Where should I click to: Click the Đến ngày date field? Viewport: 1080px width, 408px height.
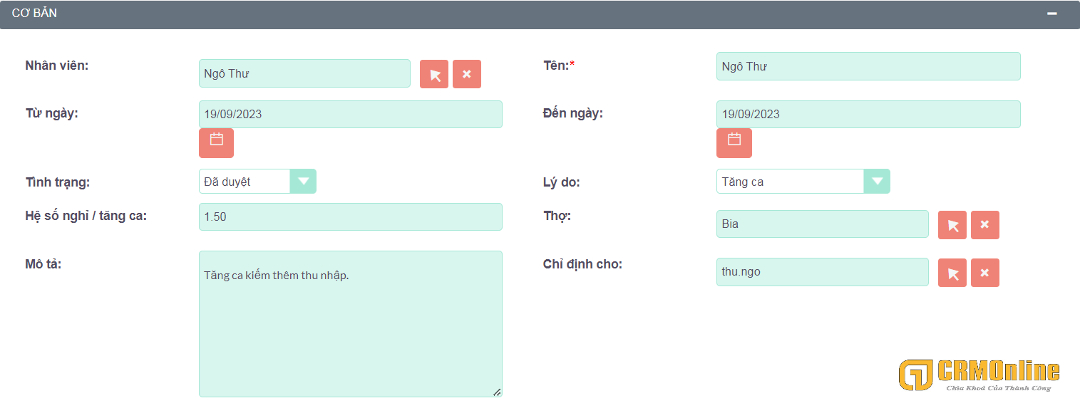tap(868, 114)
